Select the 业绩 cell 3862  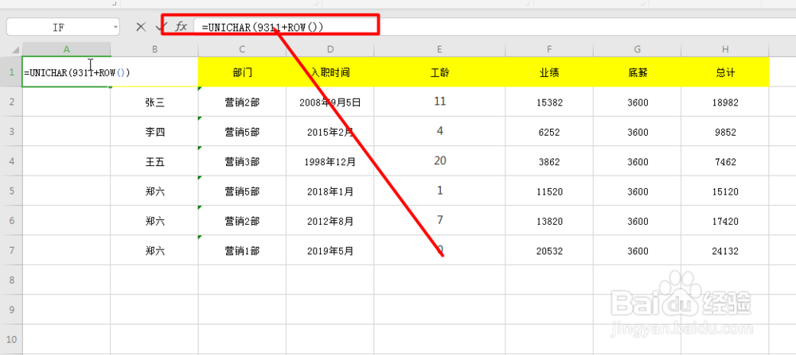(x=549, y=161)
